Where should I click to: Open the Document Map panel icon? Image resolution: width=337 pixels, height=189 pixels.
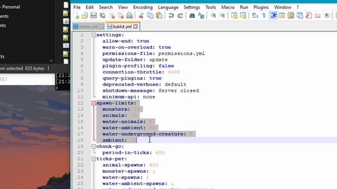[291, 15]
